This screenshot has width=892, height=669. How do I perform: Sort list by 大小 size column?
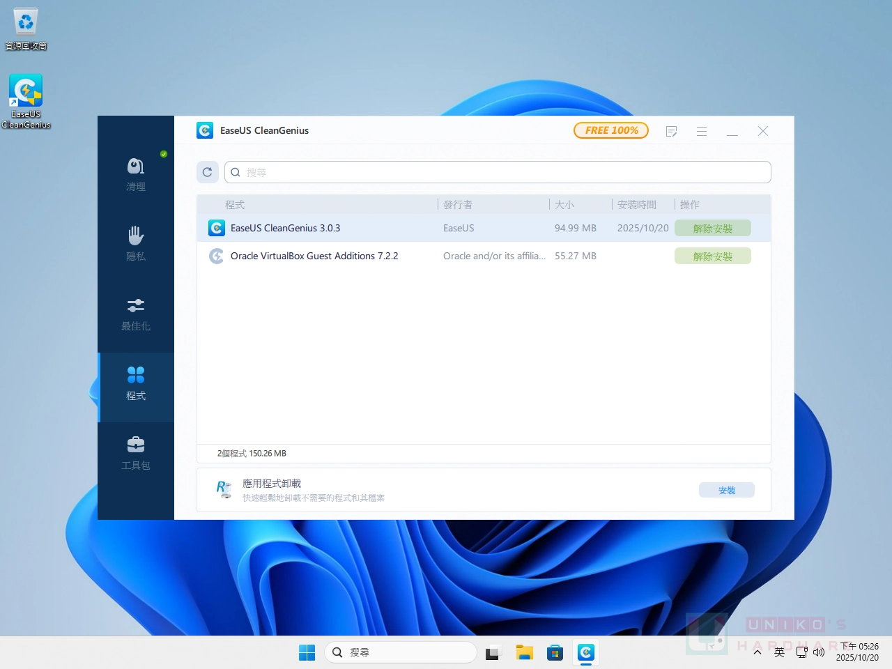coord(564,205)
